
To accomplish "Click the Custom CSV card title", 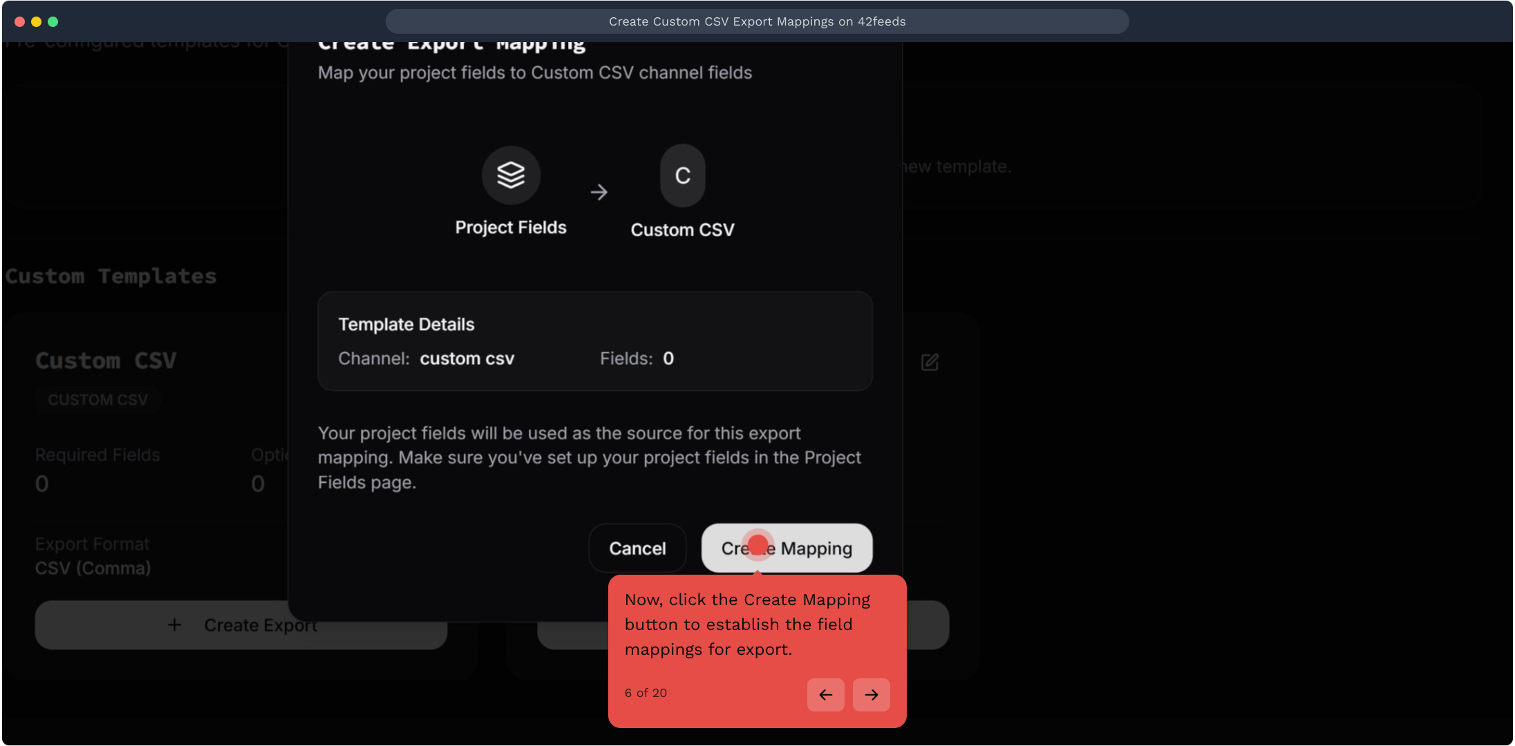I will pyautogui.click(x=106, y=361).
